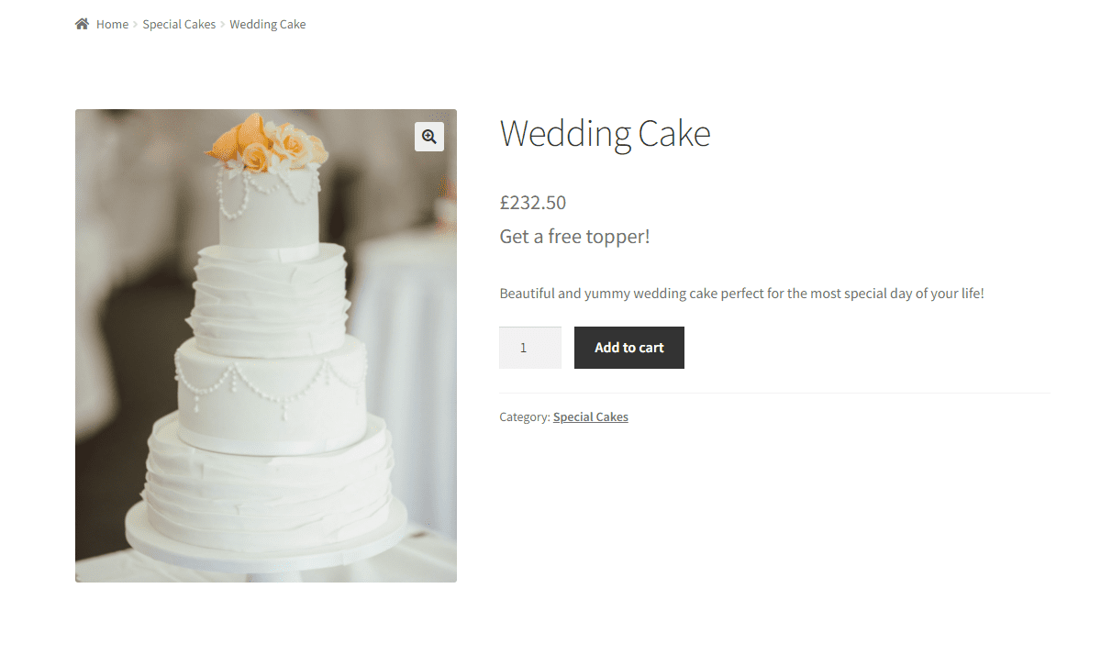Click the chevron separator before Wedding Cake breadcrumb
This screenshot has width=1112, height=666.
(x=223, y=25)
